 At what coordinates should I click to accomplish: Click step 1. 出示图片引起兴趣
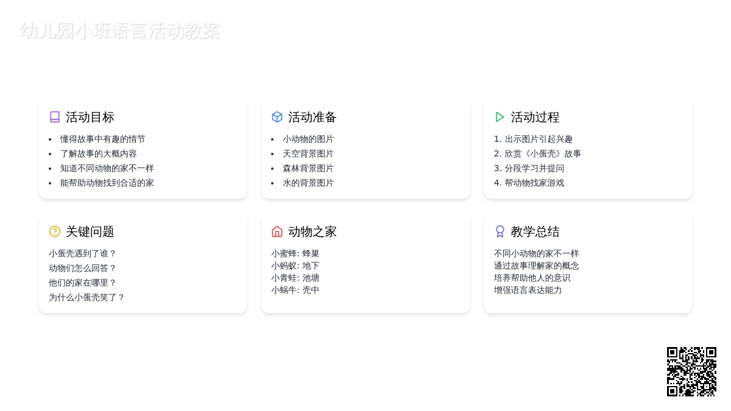[534, 139]
